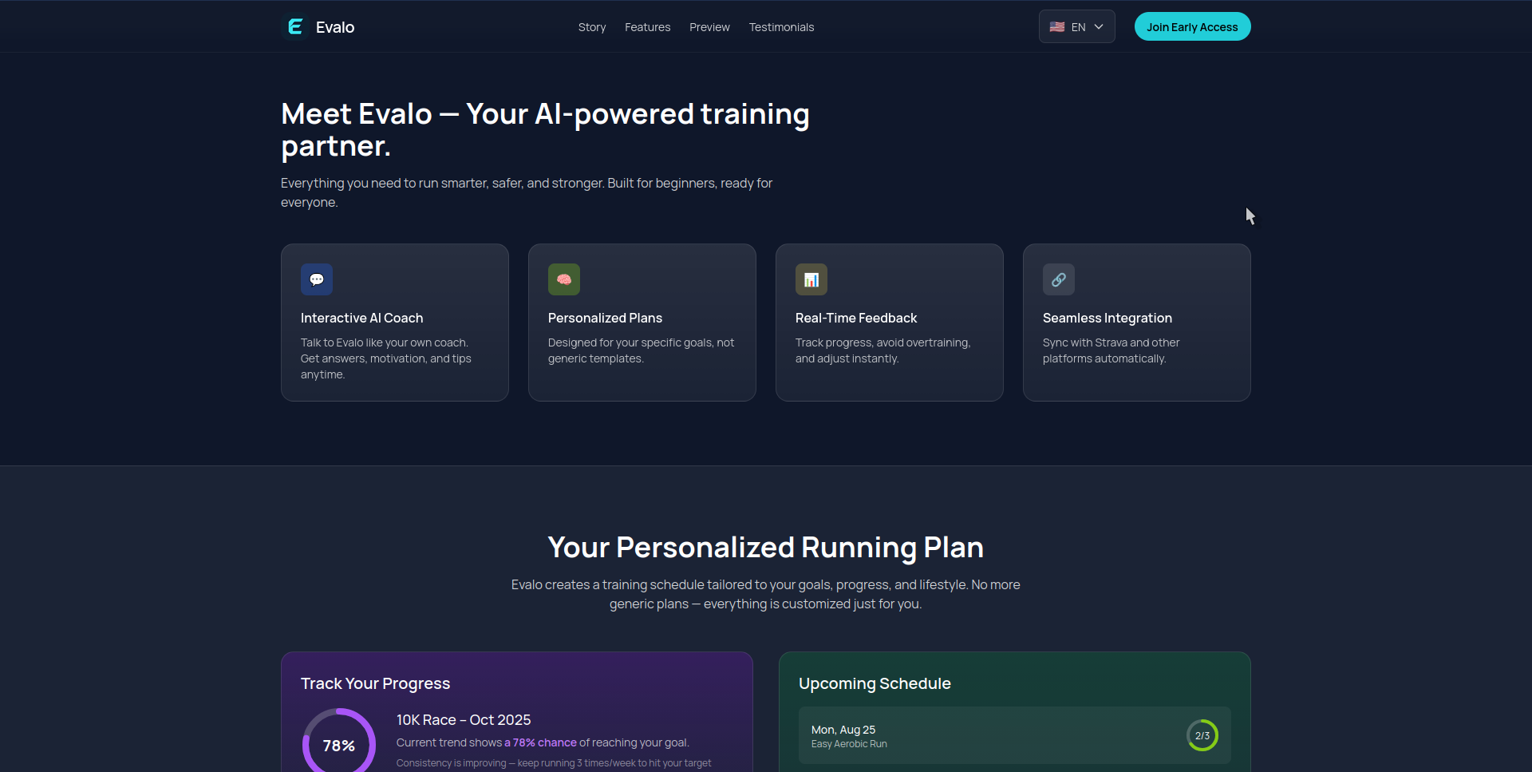This screenshot has height=772, width=1532.
Task: Click the Evalo brand name
Action: tap(335, 27)
